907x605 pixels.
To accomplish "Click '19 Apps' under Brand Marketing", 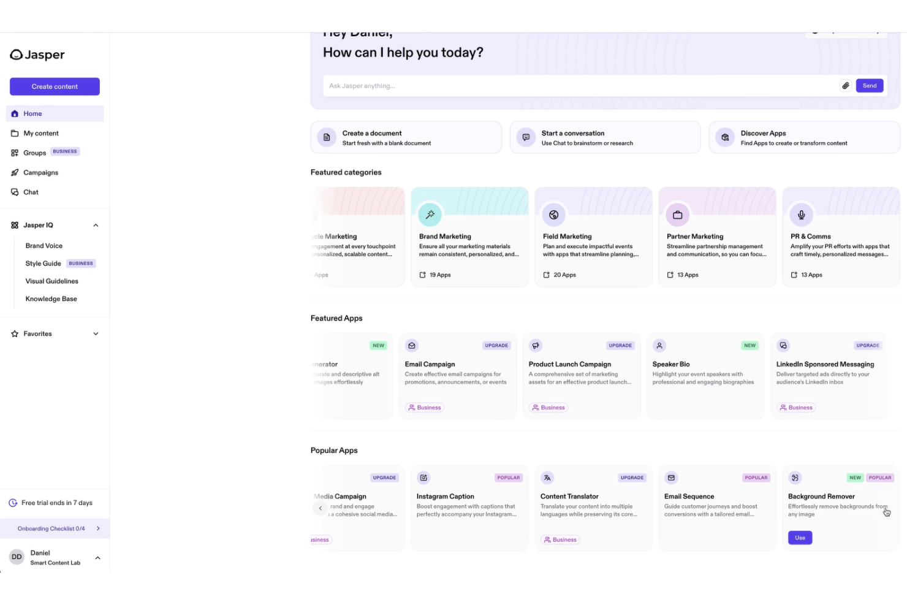I will click(440, 275).
